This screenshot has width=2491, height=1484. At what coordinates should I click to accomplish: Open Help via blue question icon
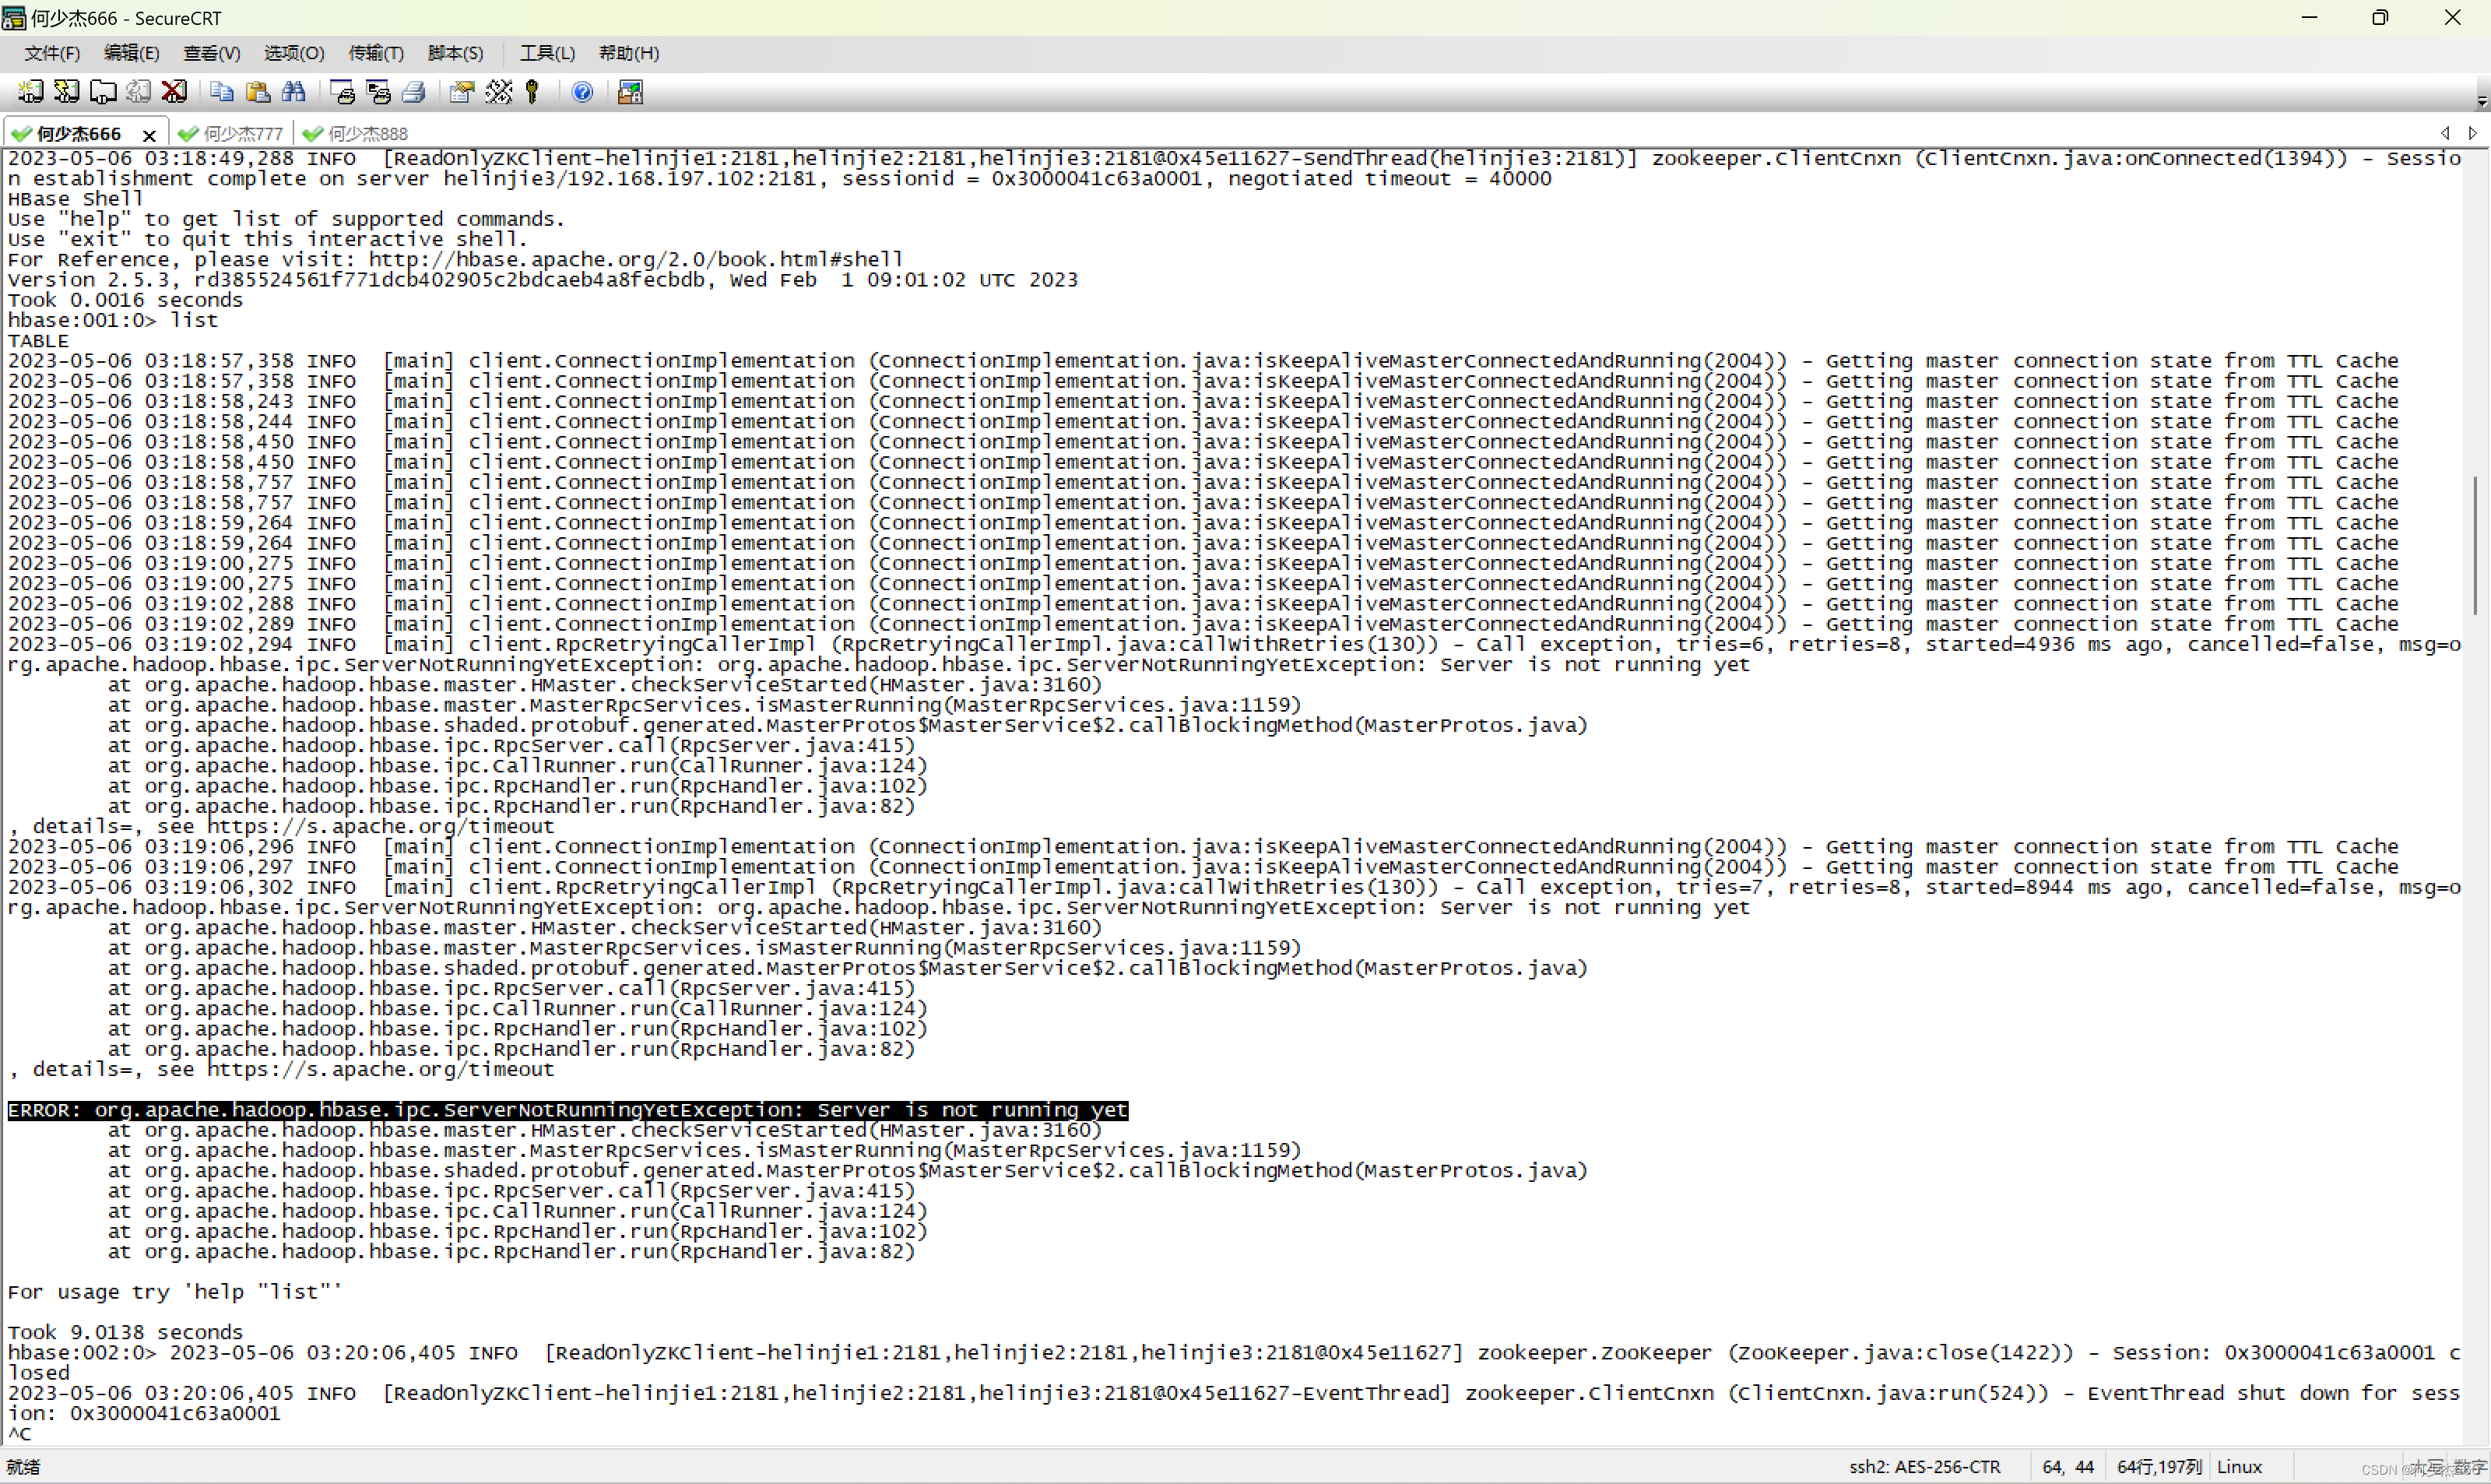pos(581,92)
